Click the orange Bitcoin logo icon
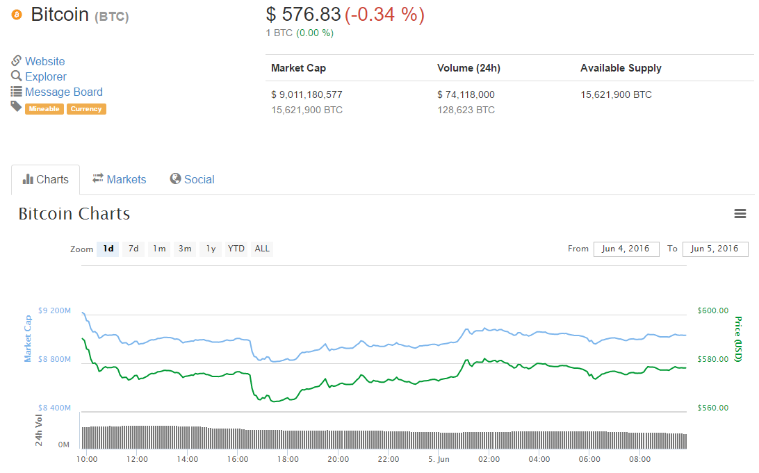This screenshot has height=473, width=759. tap(17, 15)
